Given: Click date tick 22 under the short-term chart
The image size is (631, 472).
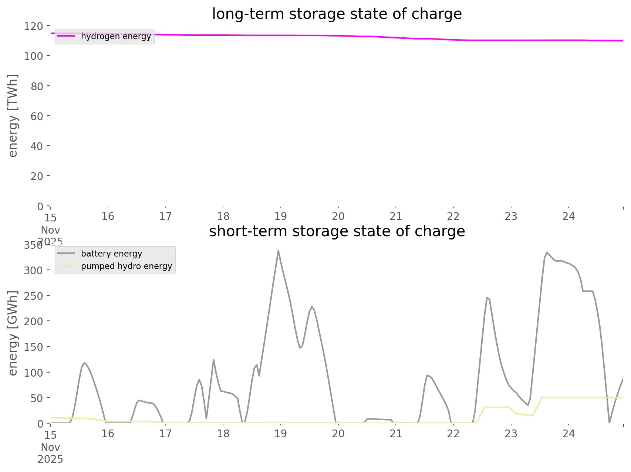Looking at the screenshot, I should pyautogui.click(x=453, y=434).
